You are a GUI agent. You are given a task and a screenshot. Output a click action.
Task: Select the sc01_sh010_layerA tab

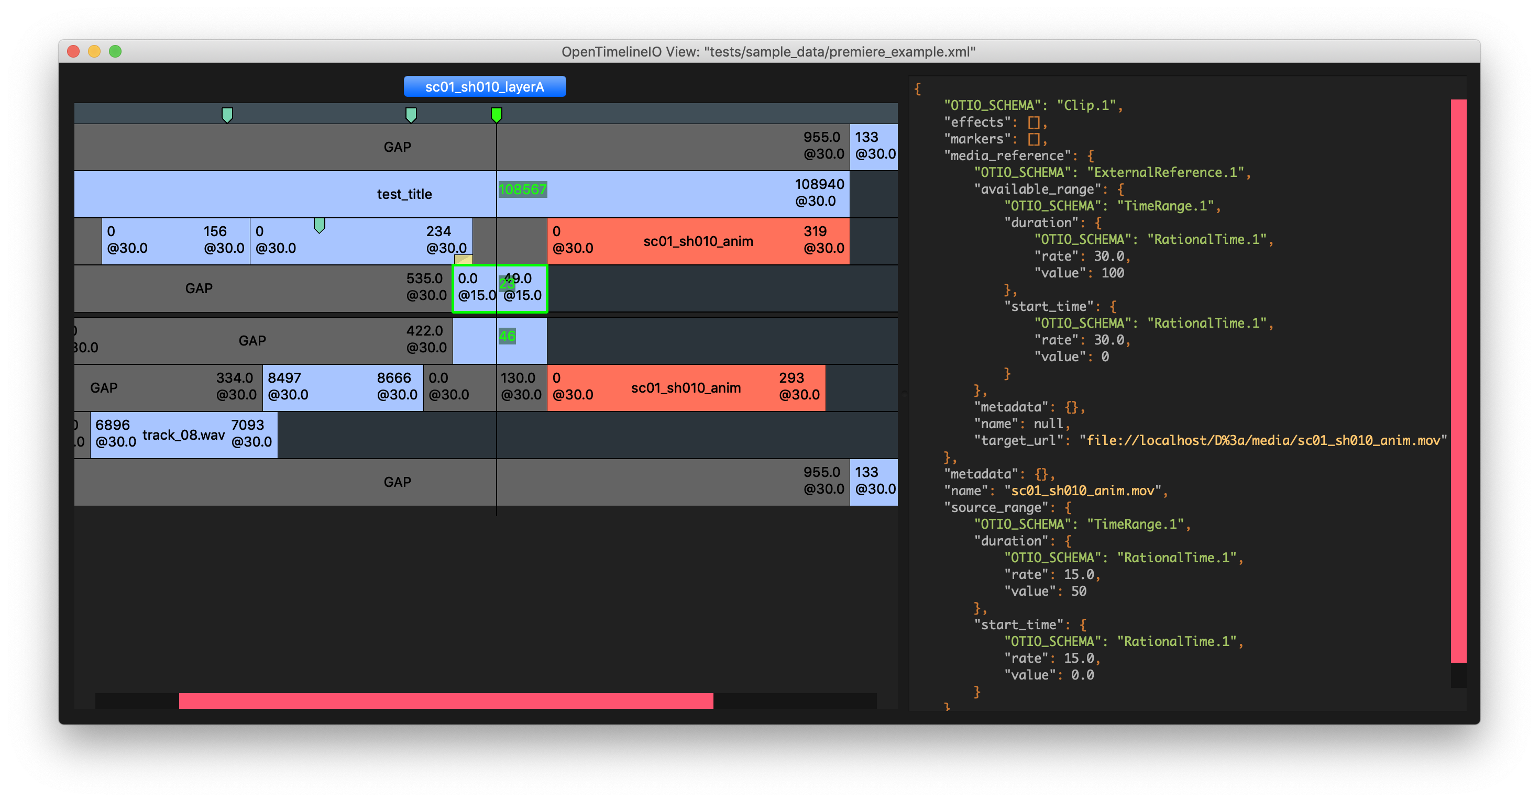485,86
